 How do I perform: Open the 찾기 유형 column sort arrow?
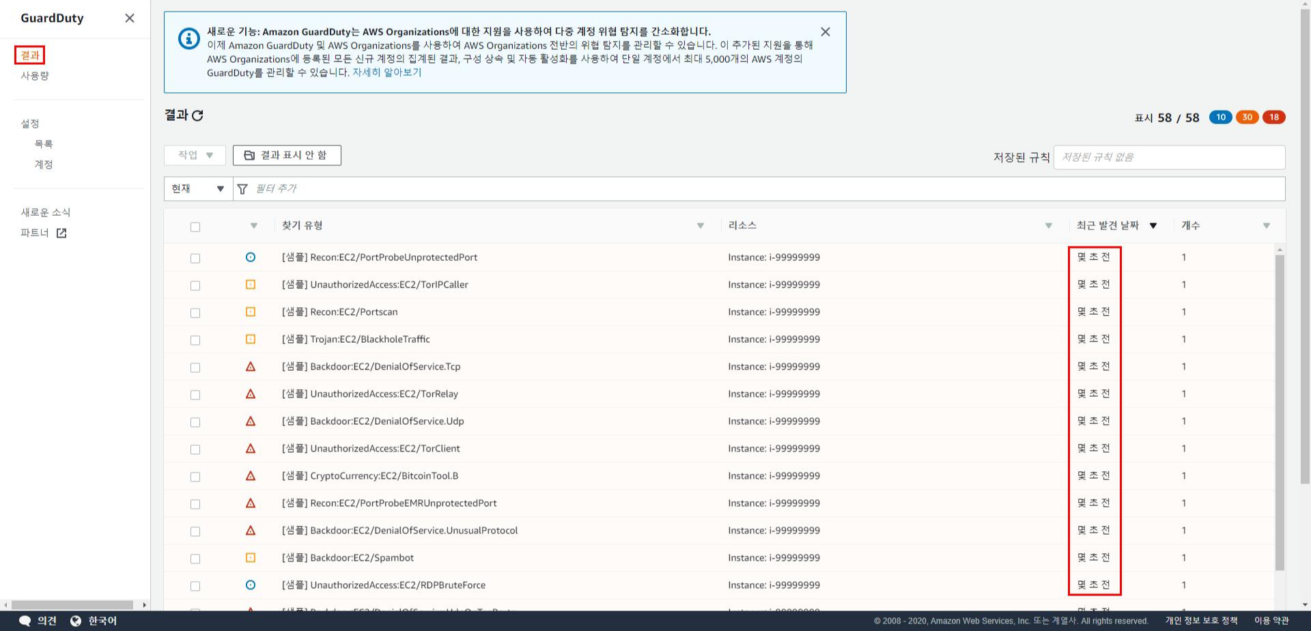point(701,226)
